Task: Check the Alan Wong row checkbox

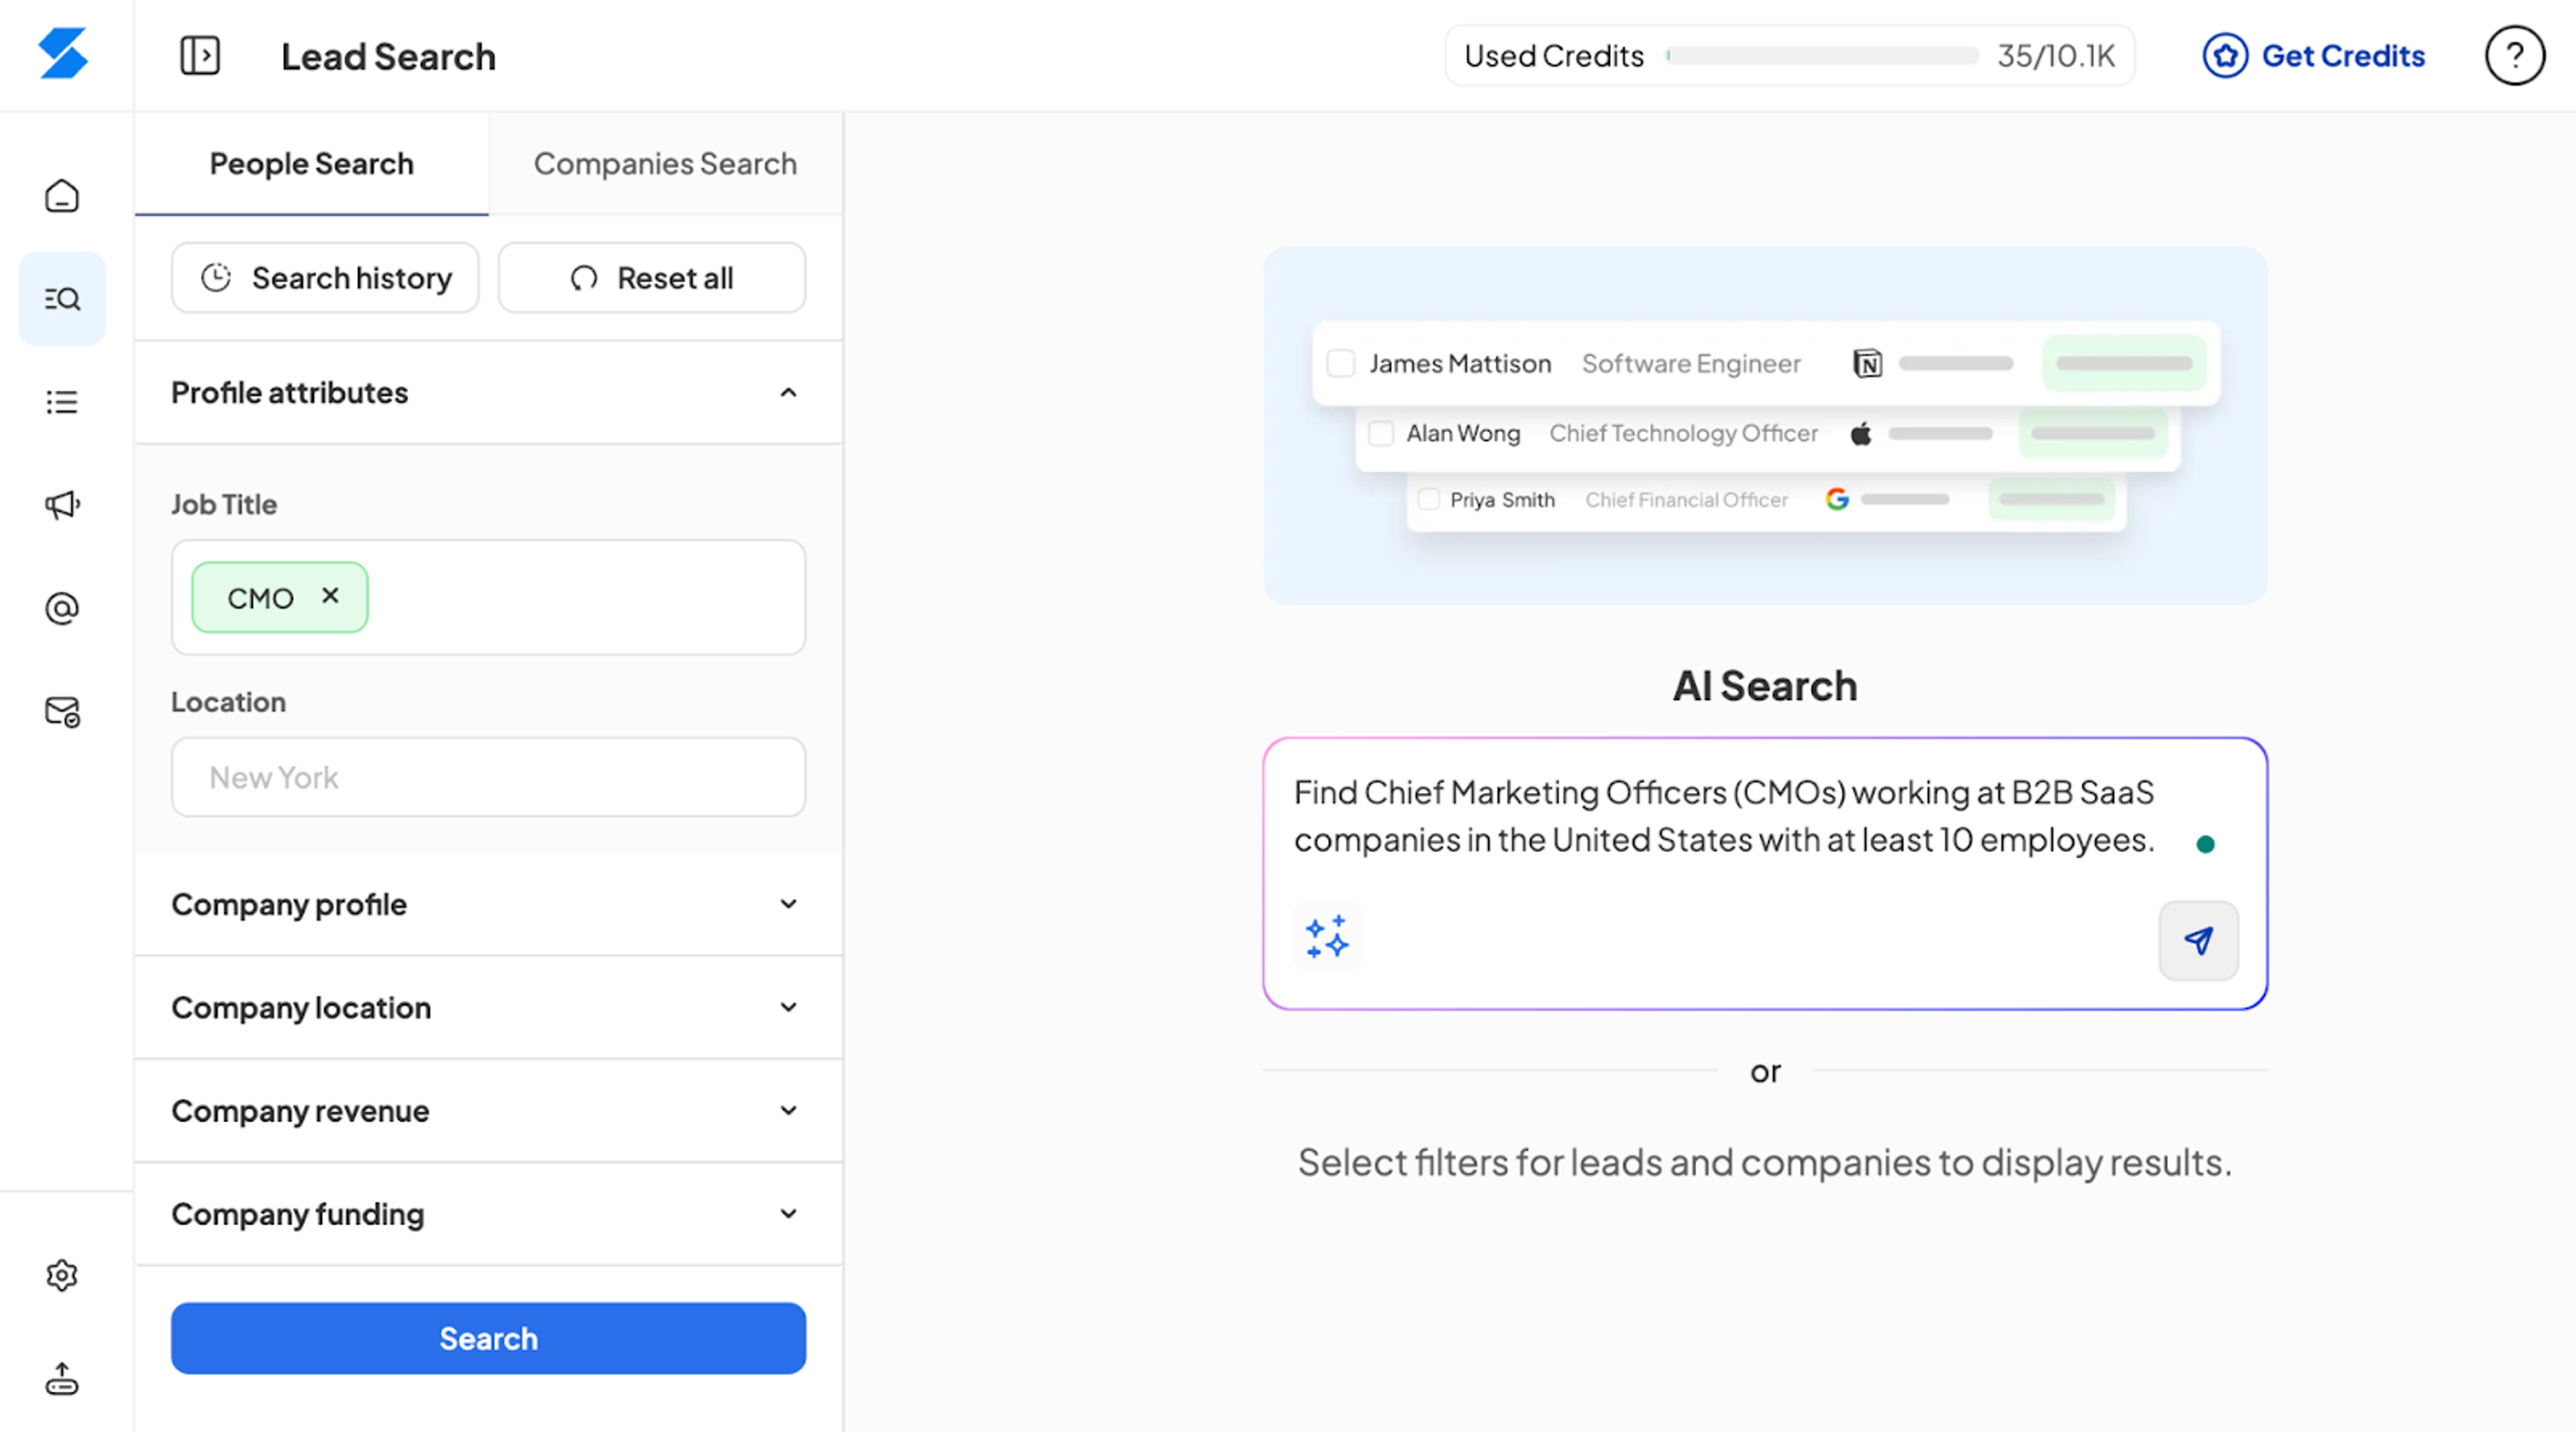Action: click(x=1381, y=432)
